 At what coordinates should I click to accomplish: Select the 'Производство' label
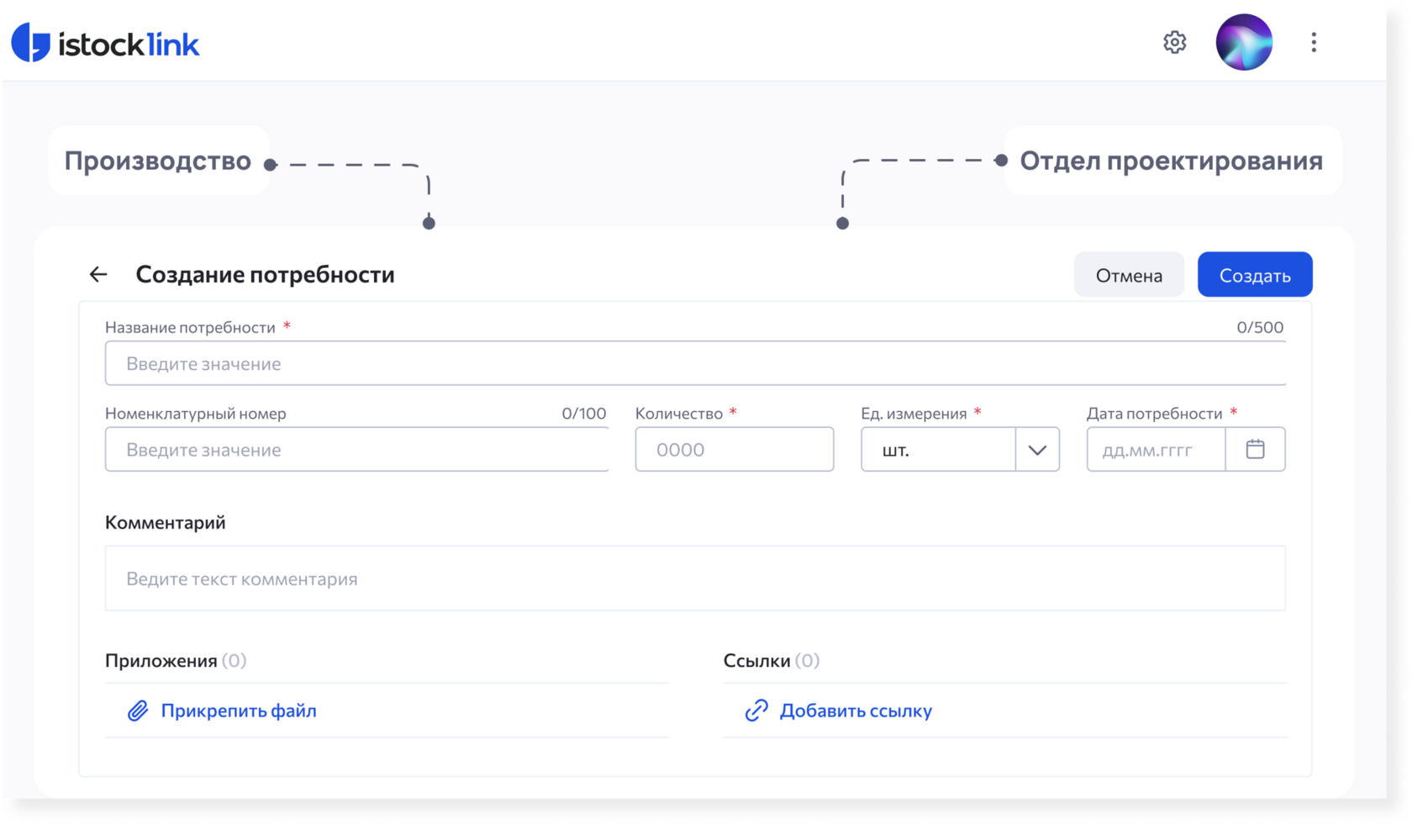click(158, 161)
